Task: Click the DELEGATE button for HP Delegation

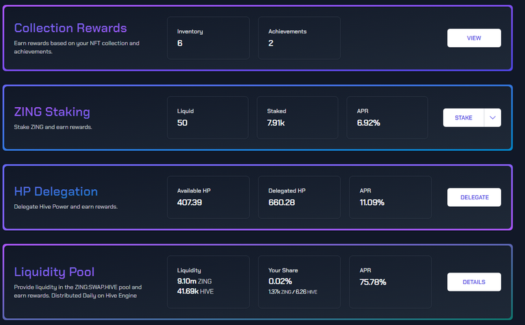Action: click(474, 197)
